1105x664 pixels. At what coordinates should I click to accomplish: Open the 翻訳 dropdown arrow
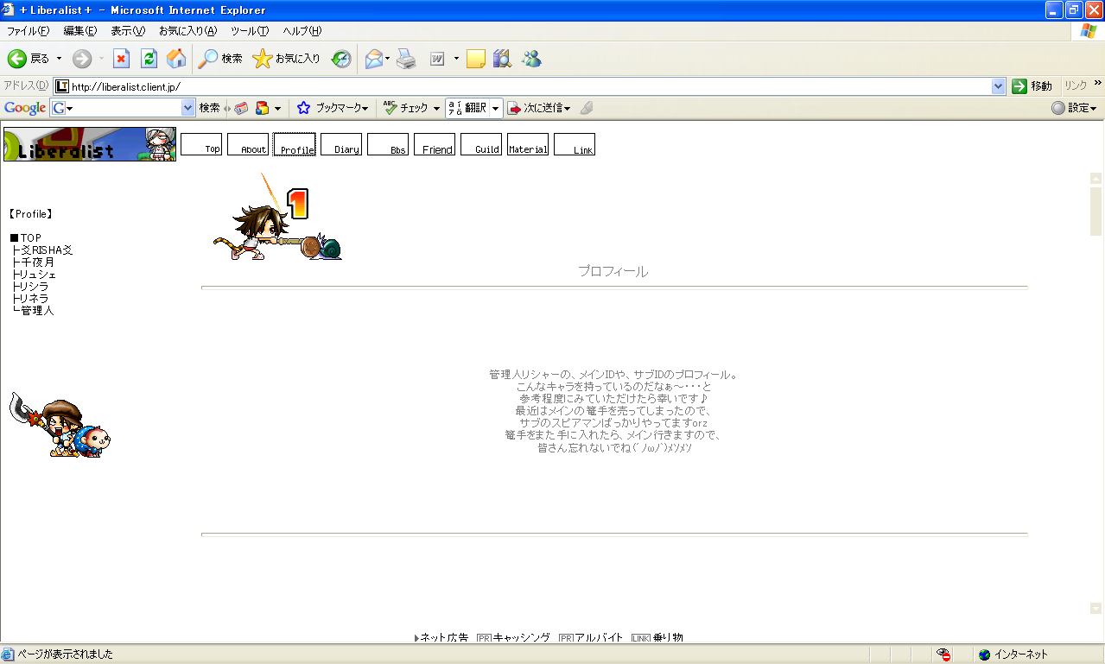click(x=496, y=108)
